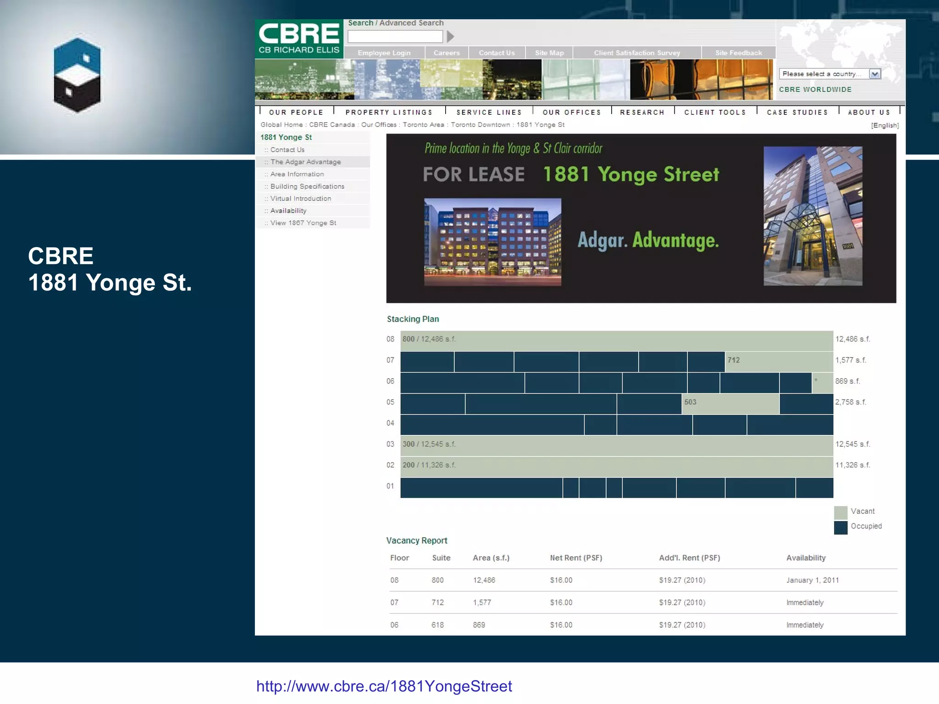
Task: Select vacant suite 712 block in stacking plan
Action: point(779,361)
